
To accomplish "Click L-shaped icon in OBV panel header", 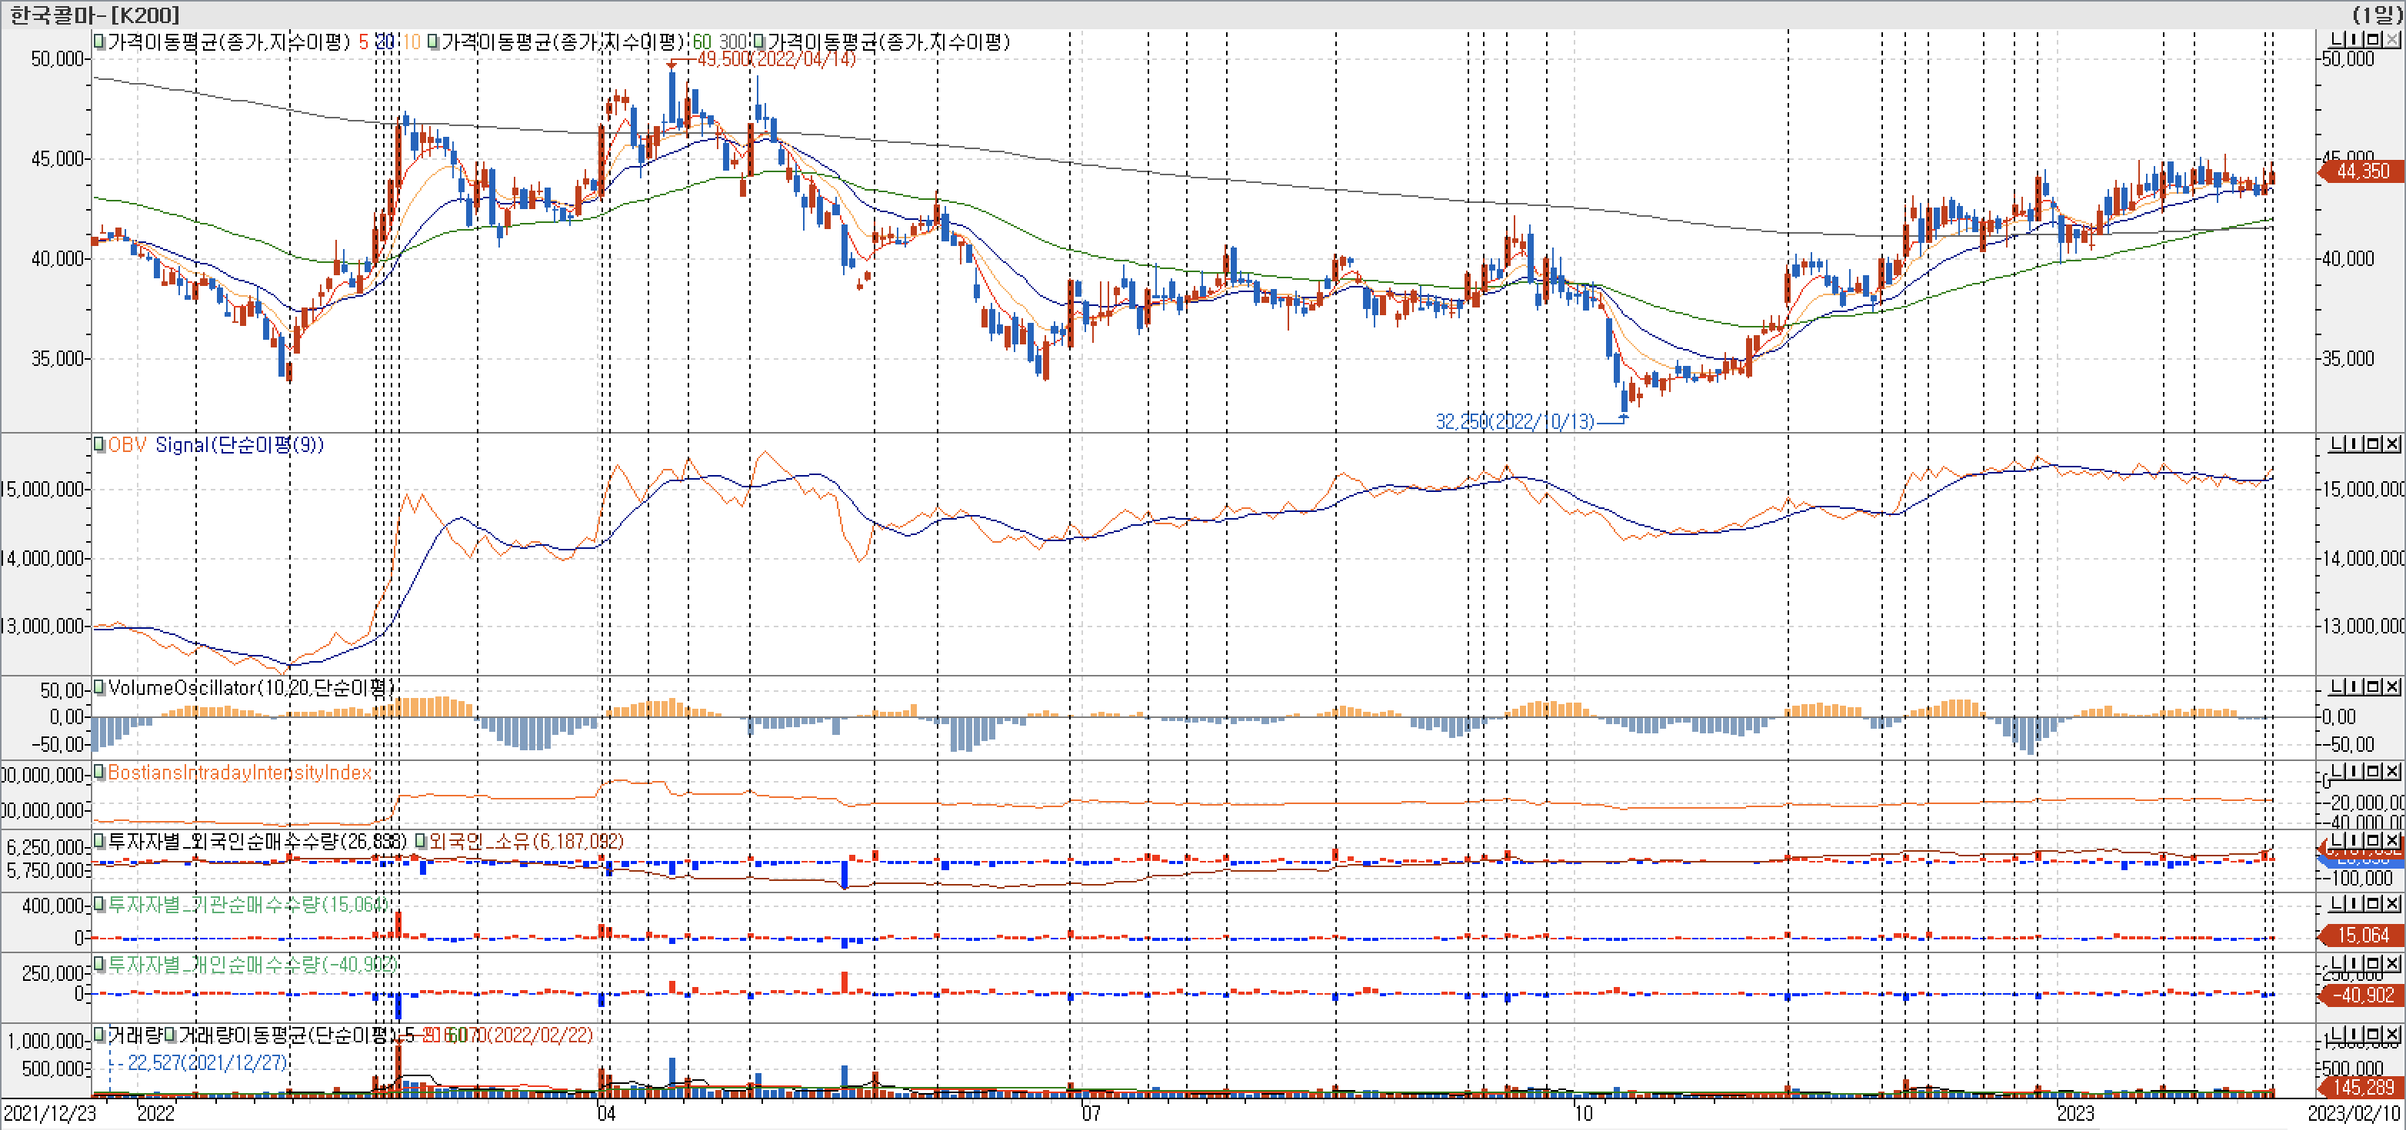I will coord(2338,444).
